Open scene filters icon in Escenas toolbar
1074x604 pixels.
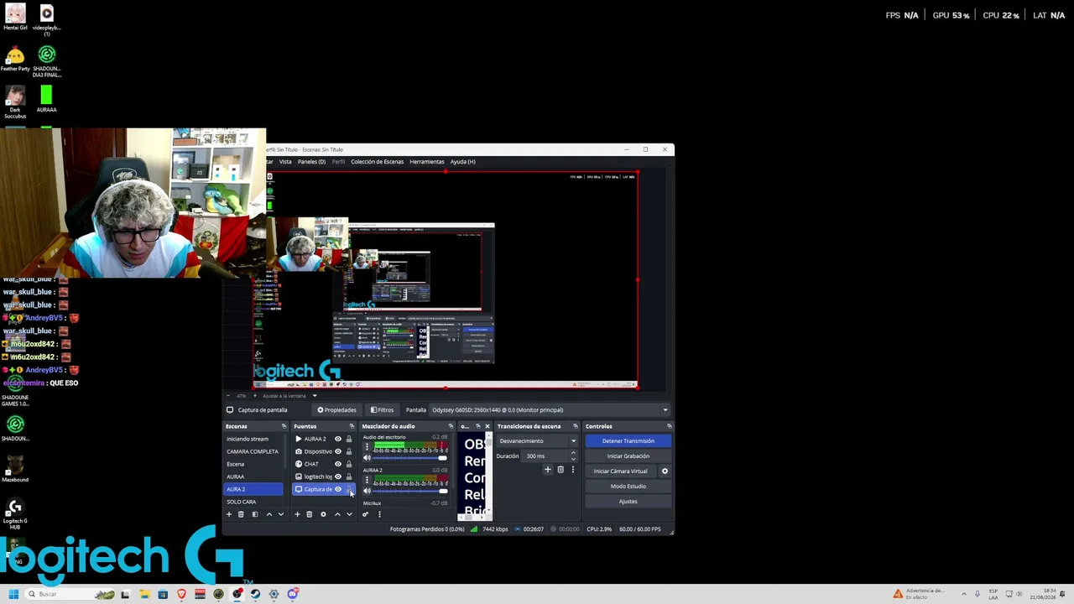(255, 514)
